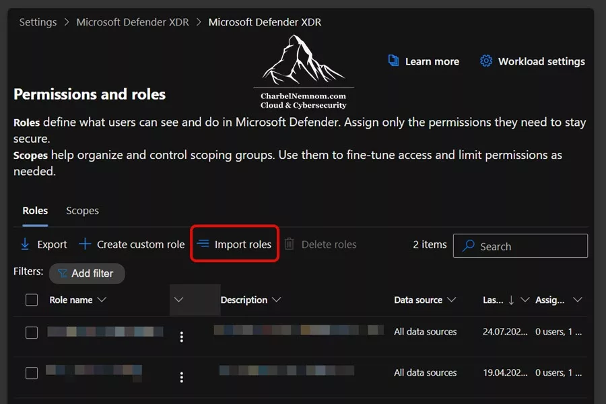
Task: Click the current Microsoft Defender XDR breadcrumb
Action: point(265,22)
